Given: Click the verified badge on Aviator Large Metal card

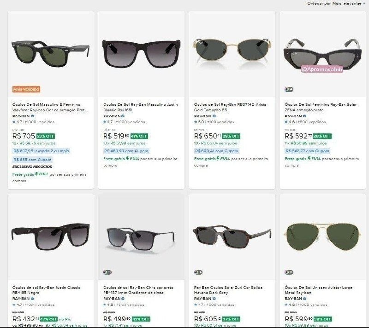Looking at the screenshot, I should pos(304,299).
